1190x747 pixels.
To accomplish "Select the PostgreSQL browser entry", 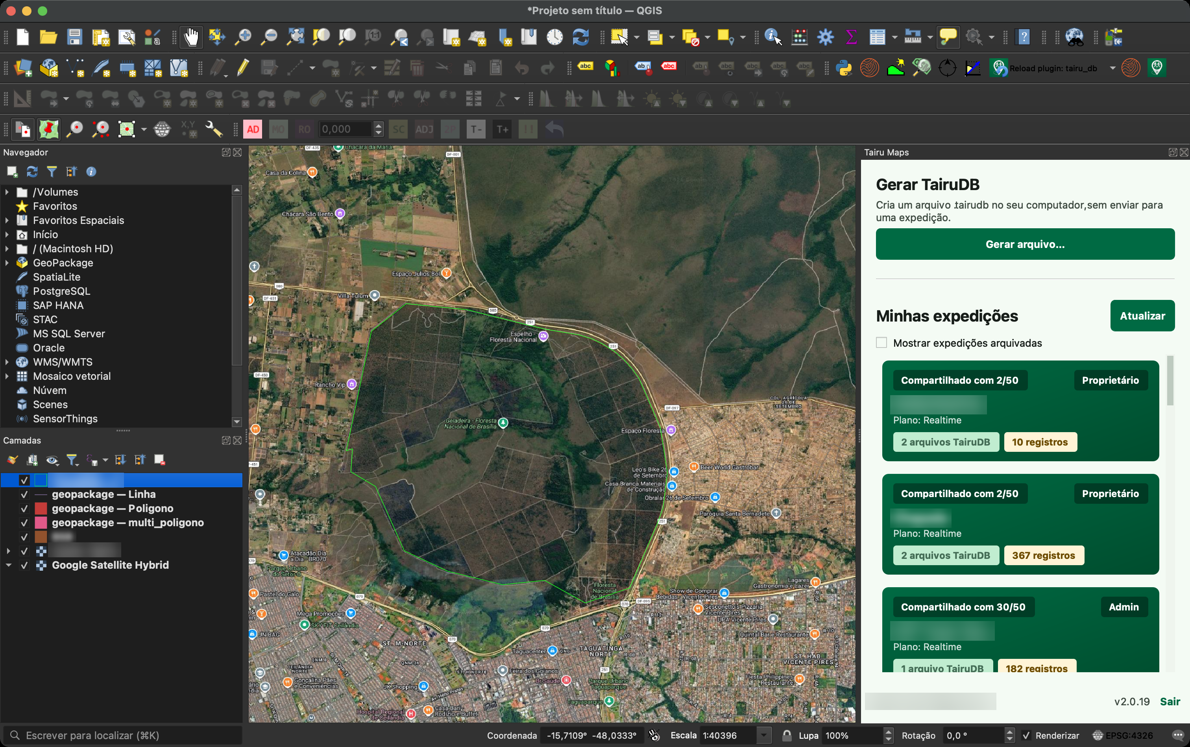I will coord(61,291).
